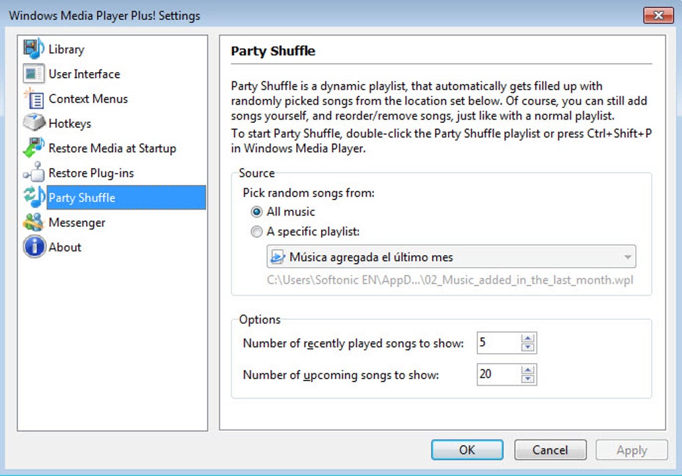Screen dimensions: 682x476
Task: Select the Restore Plug-ins entry
Action: pyautogui.click(x=91, y=173)
